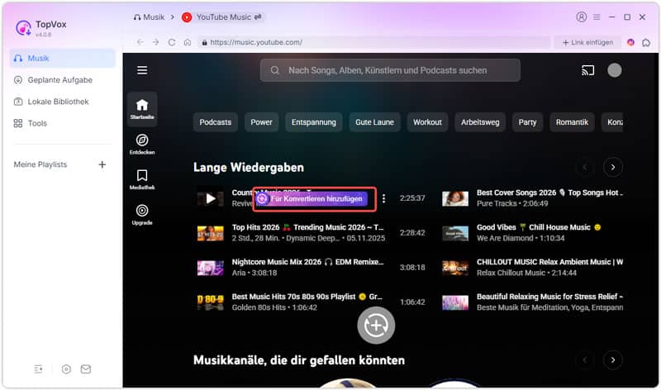
Task: Open the Entdecken nav item
Action: [x=142, y=145]
